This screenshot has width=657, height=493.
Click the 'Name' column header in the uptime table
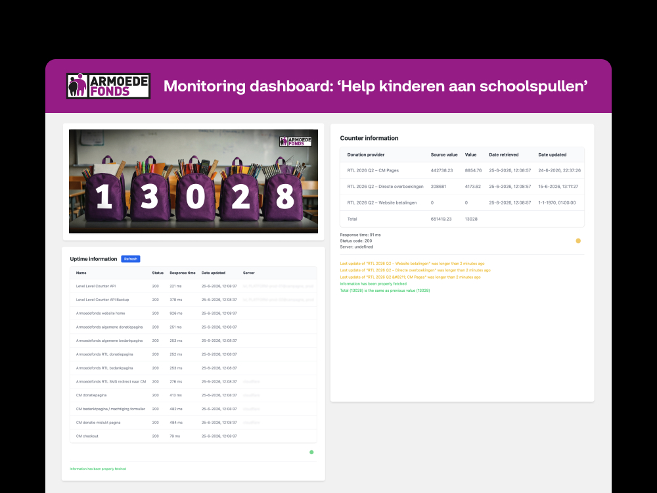(x=81, y=273)
